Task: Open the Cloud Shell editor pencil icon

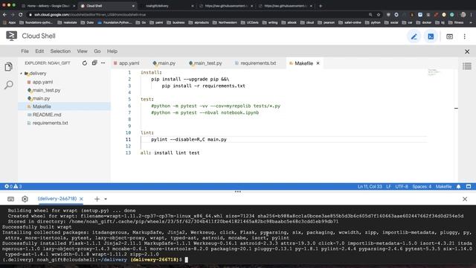Action: pyautogui.click(x=414, y=36)
